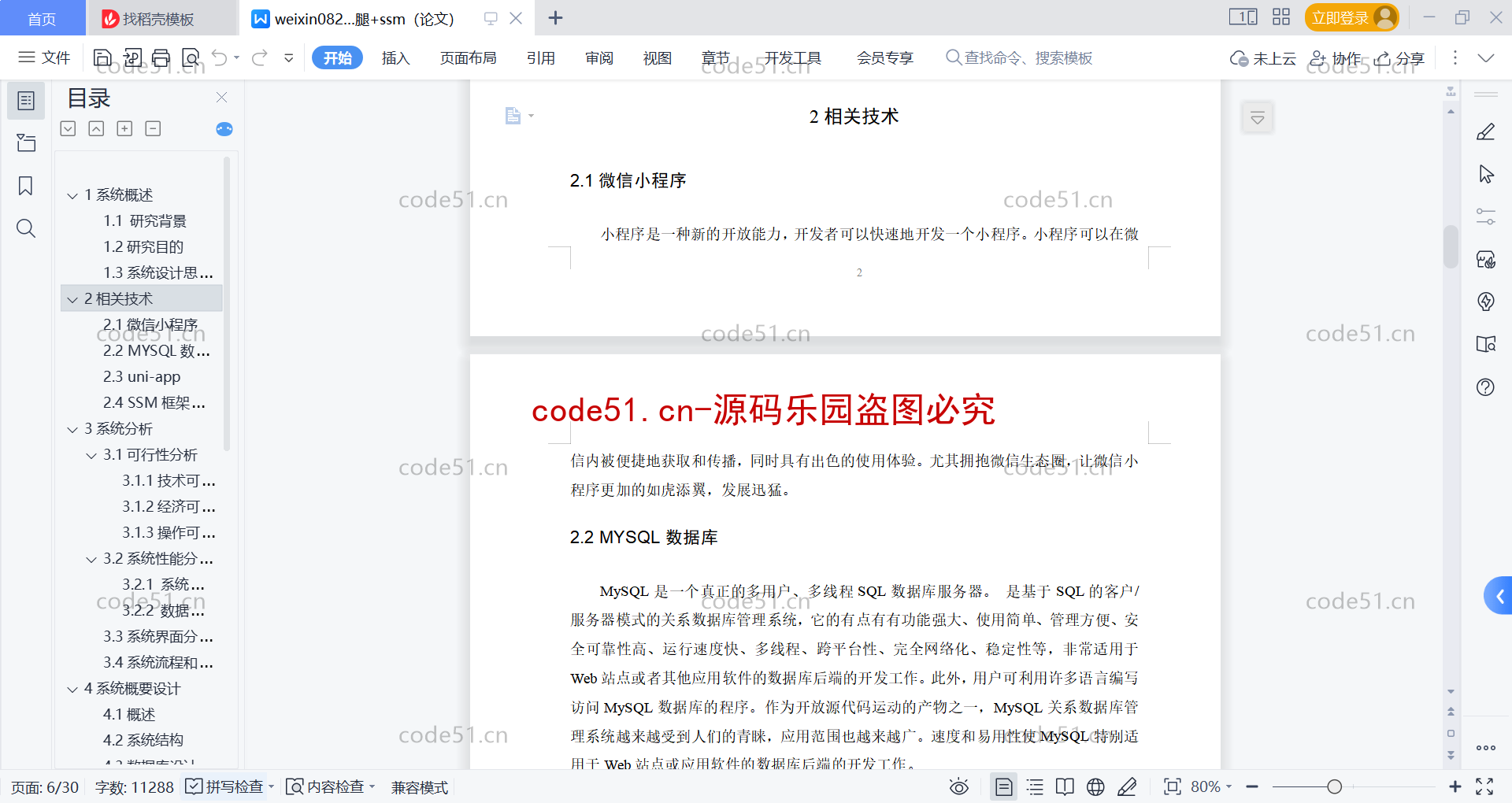Screen dimensions: 1512x803
Task: Open the 拼写检查 dropdown arrow
Action: [x=271, y=786]
